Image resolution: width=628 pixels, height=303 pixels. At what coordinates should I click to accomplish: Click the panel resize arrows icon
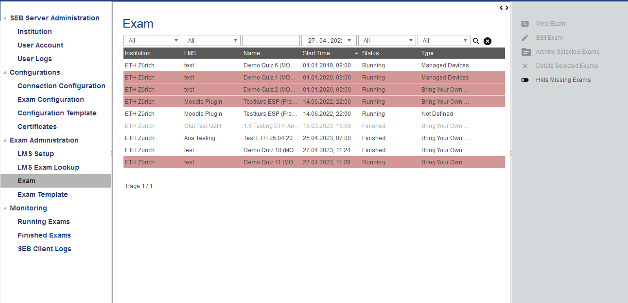[504, 8]
